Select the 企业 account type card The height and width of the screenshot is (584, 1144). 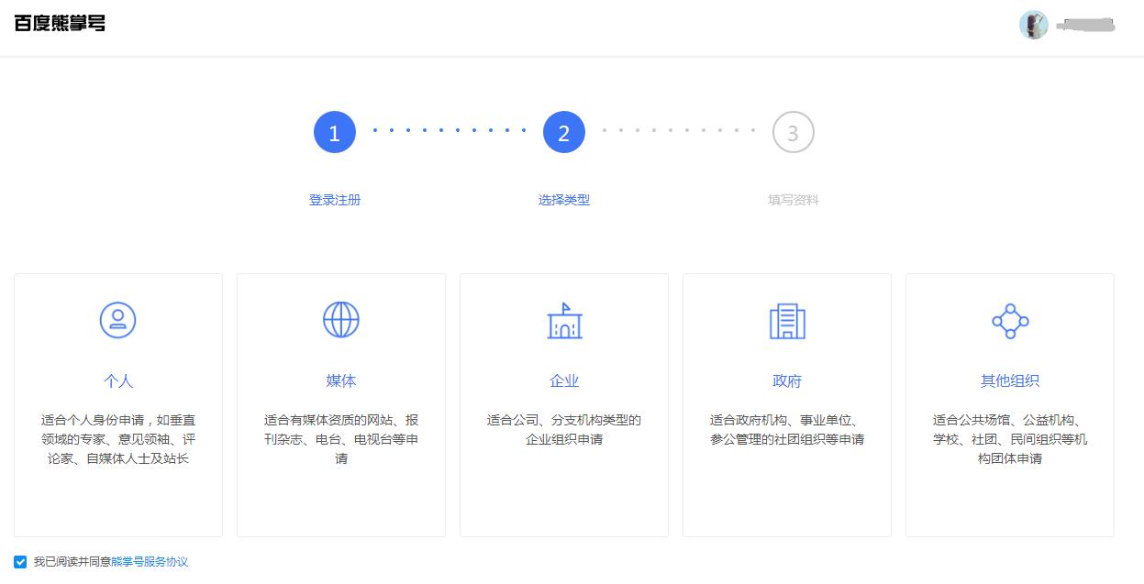point(563,403)
